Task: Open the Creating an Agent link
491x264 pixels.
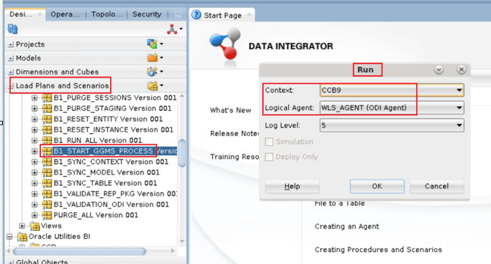Action: click(x=347, y=227)
